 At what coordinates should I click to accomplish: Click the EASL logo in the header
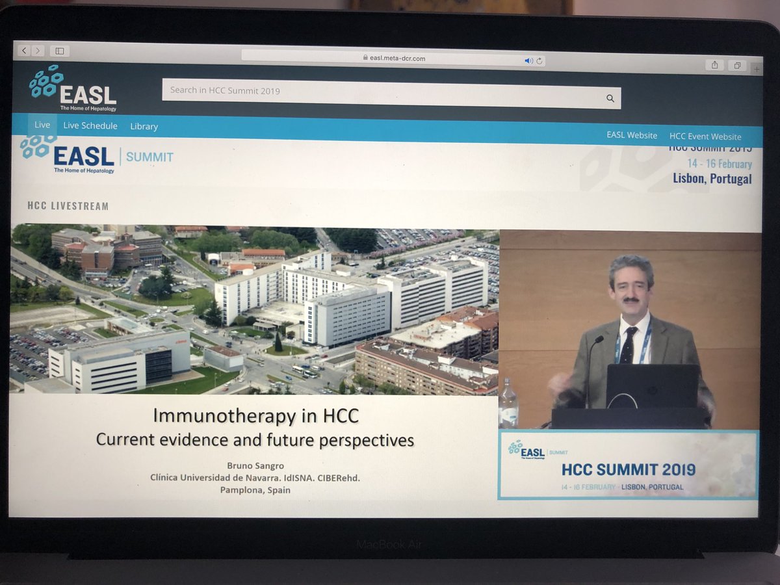73,88
